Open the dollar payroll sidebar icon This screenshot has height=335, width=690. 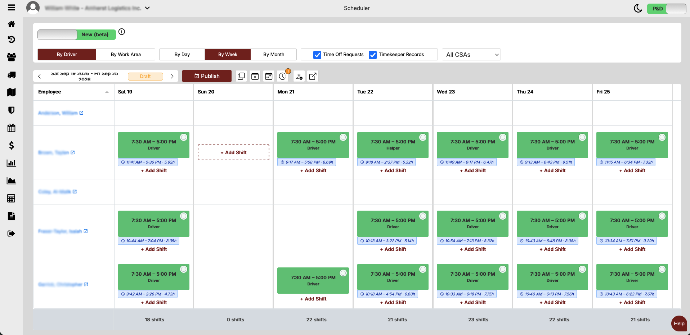(12, 145)
